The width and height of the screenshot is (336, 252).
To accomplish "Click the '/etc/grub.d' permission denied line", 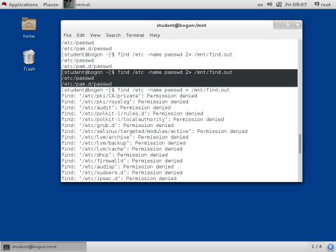I will [x=118, y=126].
